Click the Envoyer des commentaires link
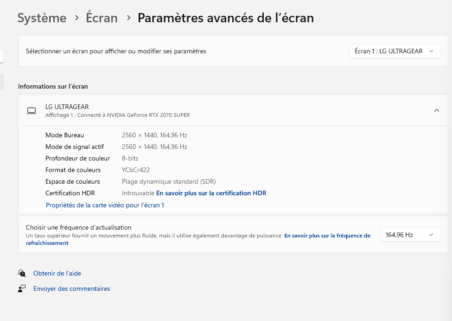 point(71,289)
